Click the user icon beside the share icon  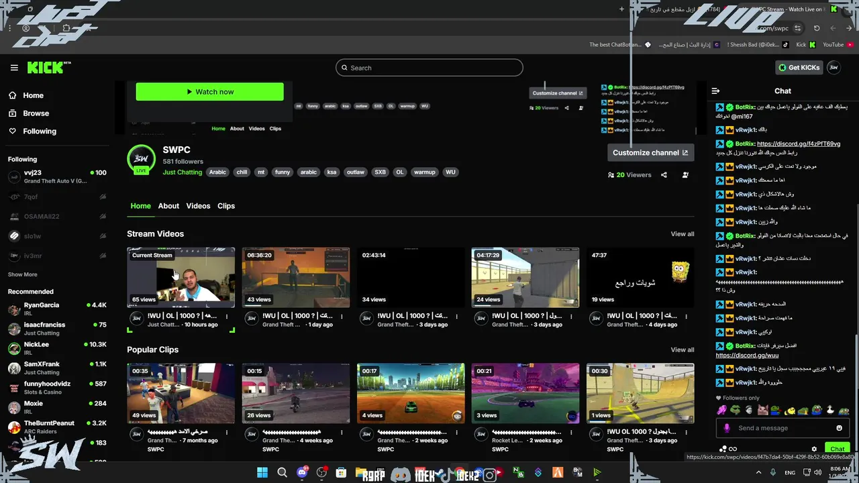(685, 175)
